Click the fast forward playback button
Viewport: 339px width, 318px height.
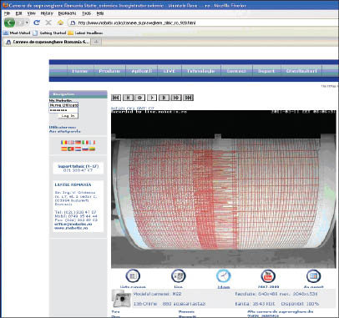pyautogui.click(x=176, y=98)
